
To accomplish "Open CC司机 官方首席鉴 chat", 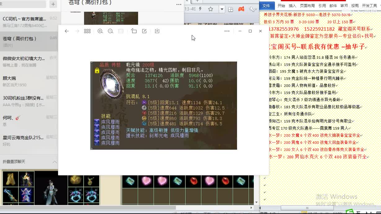I will click(29, 21).
